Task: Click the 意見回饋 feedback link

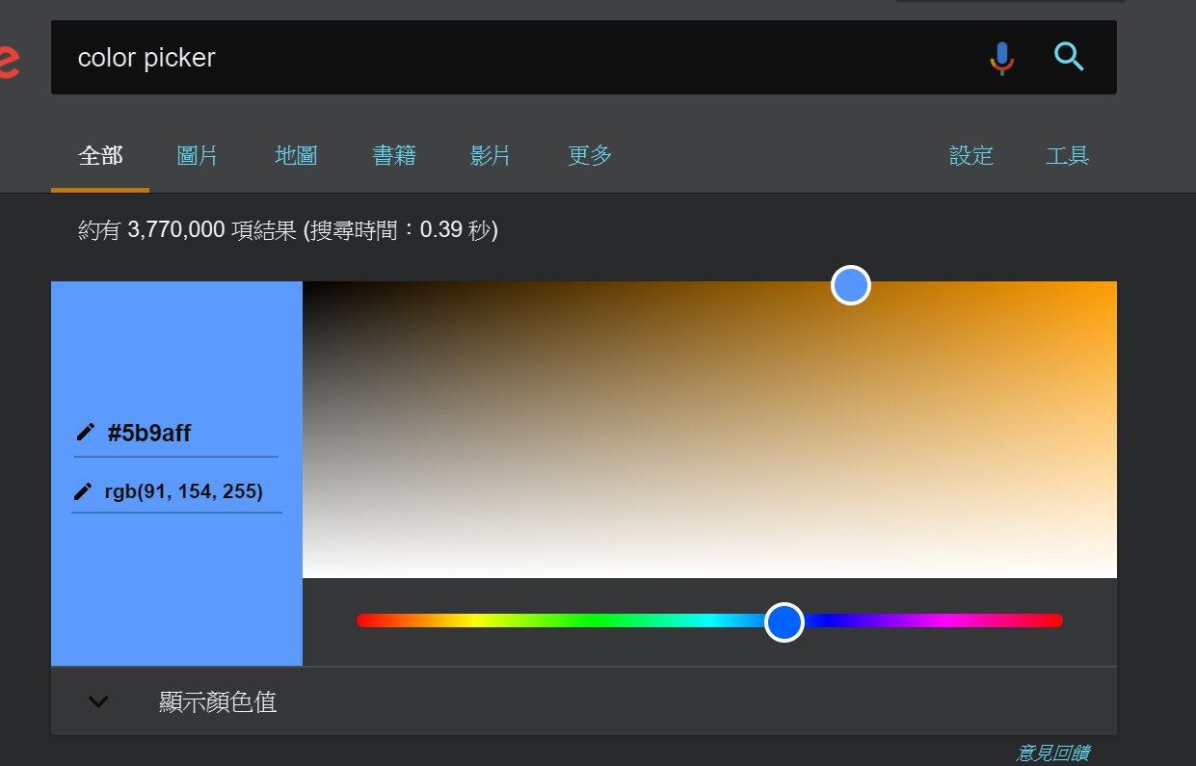Action: pyautogui.click(x=1052, y=753)
